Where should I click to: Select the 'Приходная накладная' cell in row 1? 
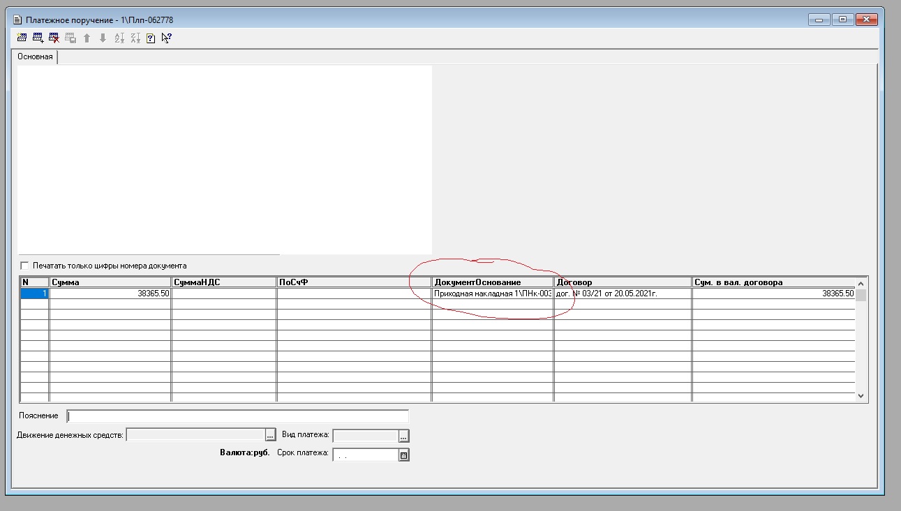(492, 294)
